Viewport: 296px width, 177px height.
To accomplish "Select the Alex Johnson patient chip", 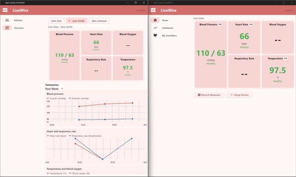I will [x=99, y=21].
